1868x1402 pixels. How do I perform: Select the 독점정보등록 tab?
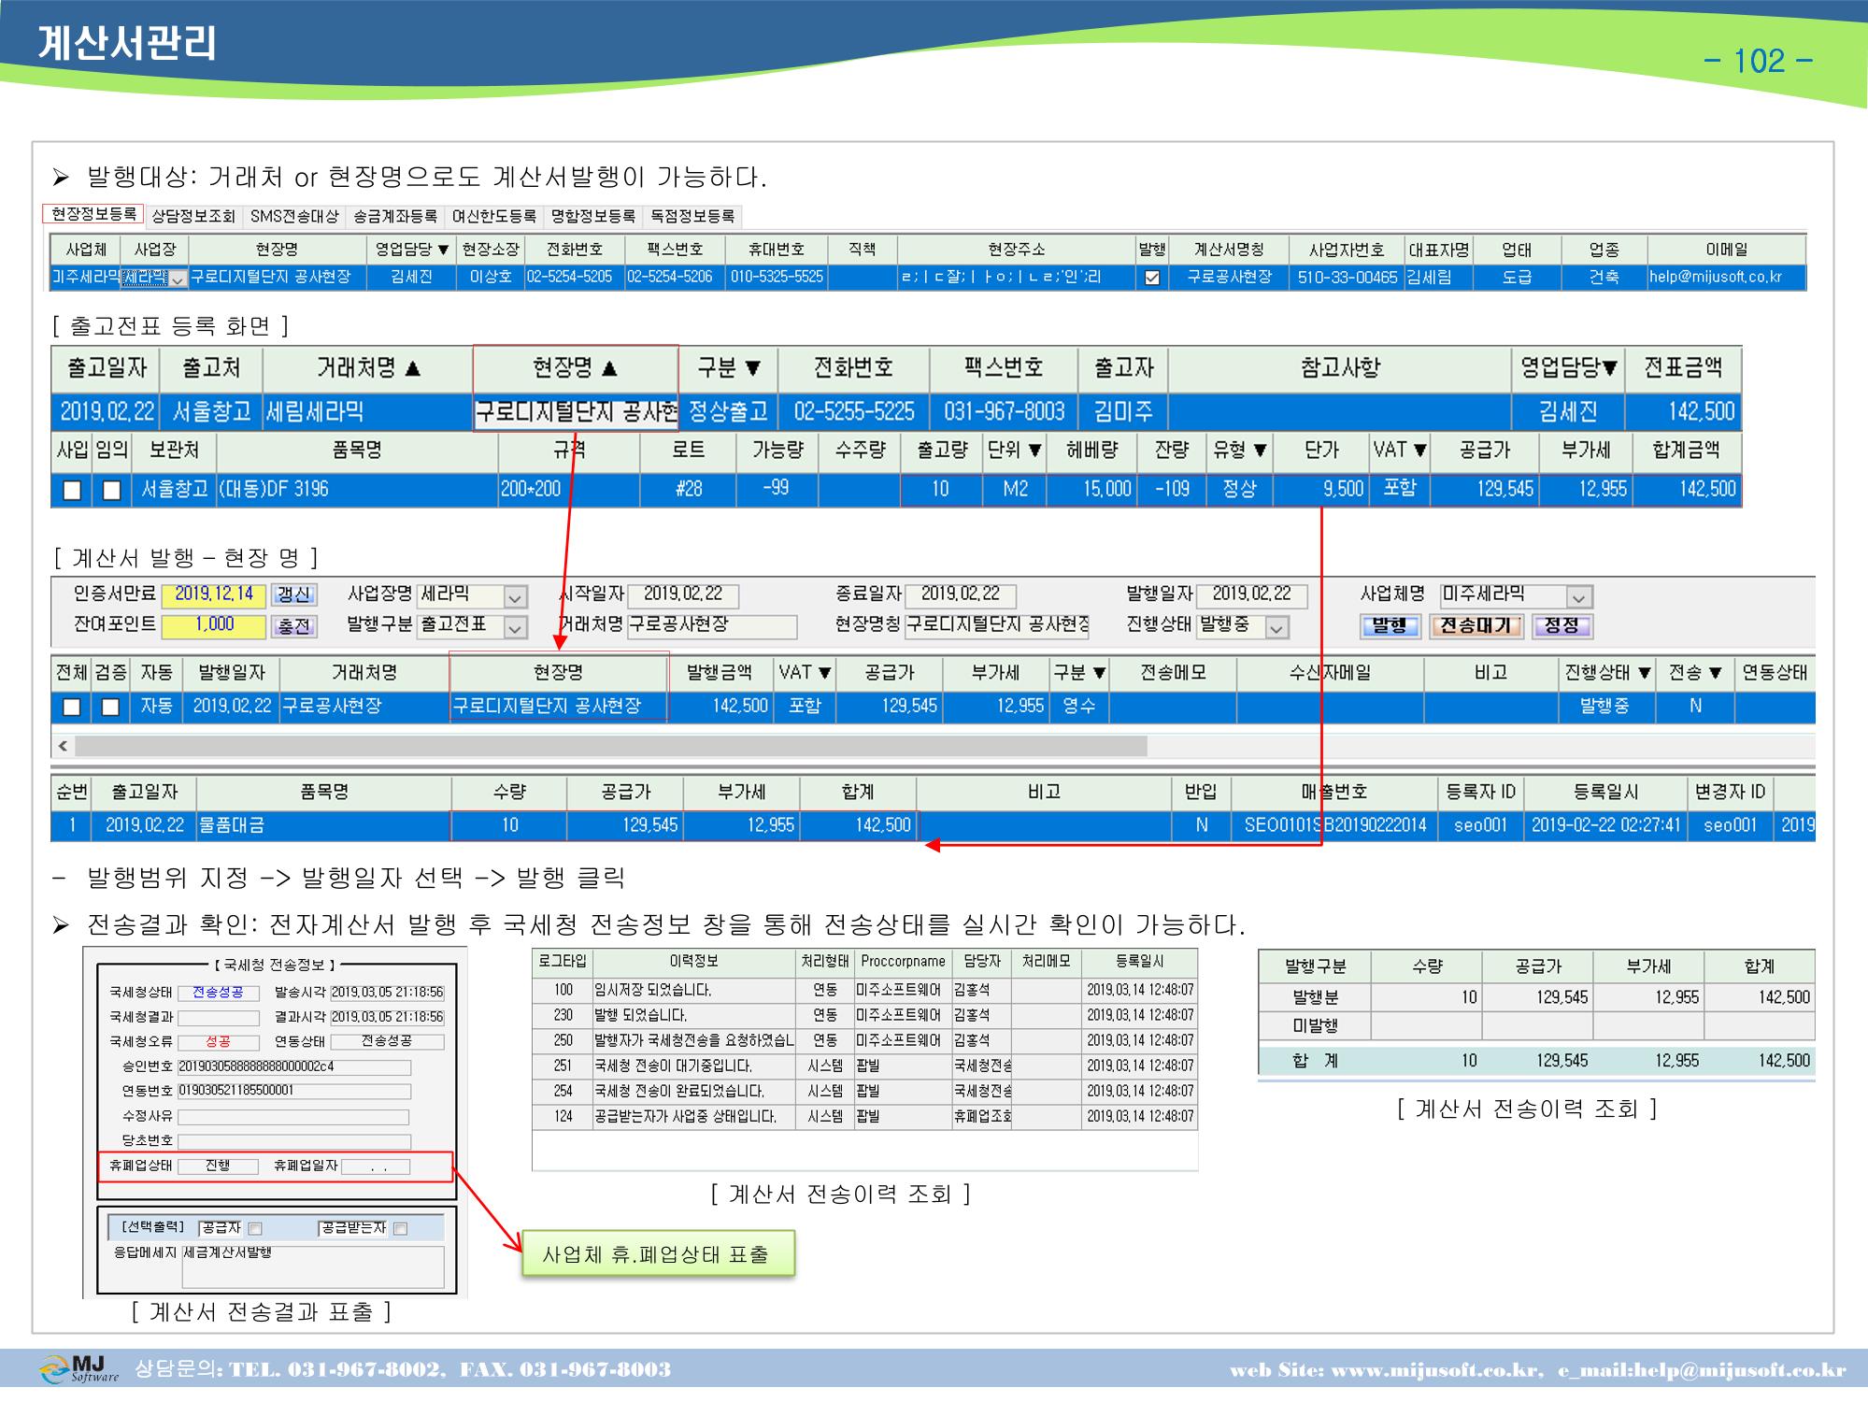(692, 216)
